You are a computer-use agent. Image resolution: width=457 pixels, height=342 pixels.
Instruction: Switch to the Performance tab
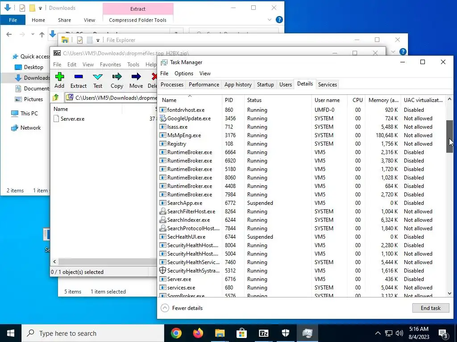click(204, 84)
